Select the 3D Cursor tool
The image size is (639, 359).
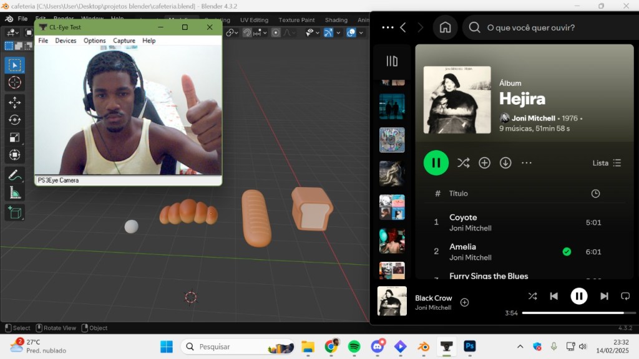pyautogui.click(x=14, y=82)
